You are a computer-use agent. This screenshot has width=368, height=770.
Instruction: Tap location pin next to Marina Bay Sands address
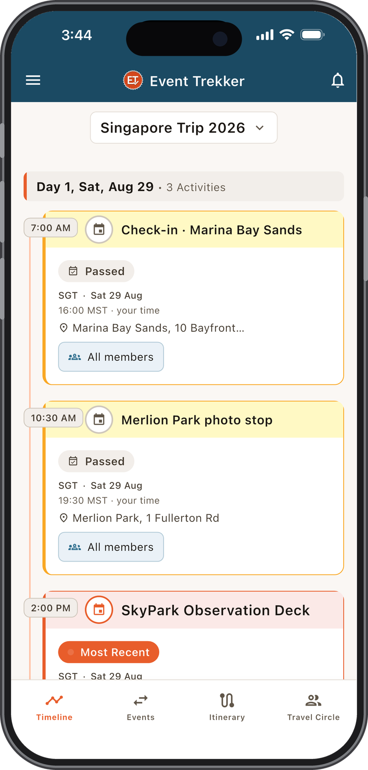(x=64, y=328)
